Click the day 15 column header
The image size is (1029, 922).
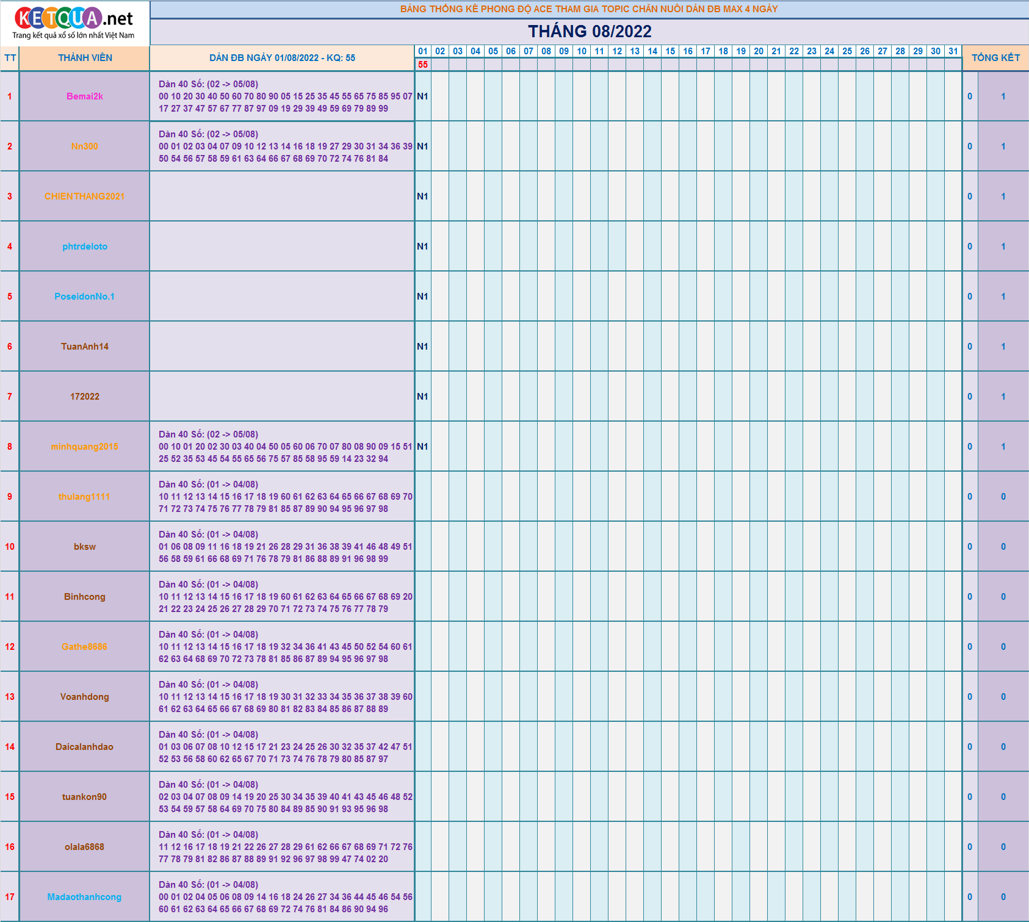pos(670,51)
